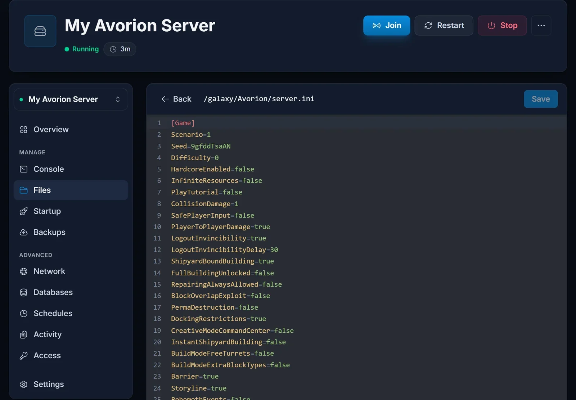Click the [Game] section header line
This screenshot has width=576, height=400.
(183, 123)
